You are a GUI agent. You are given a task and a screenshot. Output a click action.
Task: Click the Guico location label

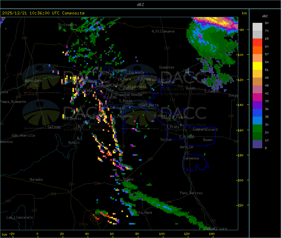190,88
